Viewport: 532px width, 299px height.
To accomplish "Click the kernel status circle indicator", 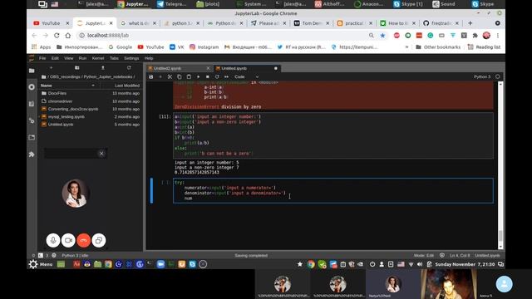I will click(x=498, y=76).
